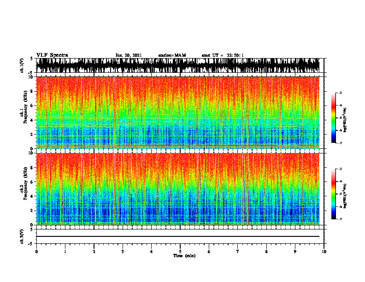Click time axis tick label "6"
Image resolution: width=365 pixels, height=282 pixels.
point(209,252)
